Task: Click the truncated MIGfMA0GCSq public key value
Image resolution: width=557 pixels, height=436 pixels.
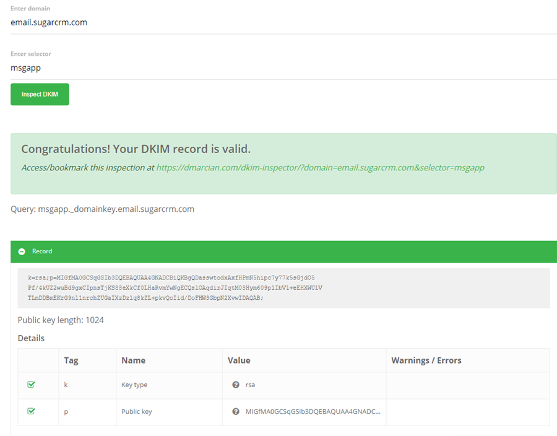Action: click(x=313, y=411)
